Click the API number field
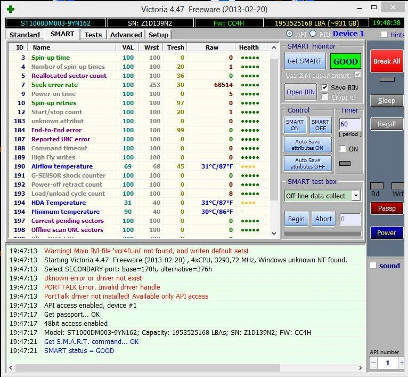The height and width of the screenshot is (377, 408). click(387, 363)
